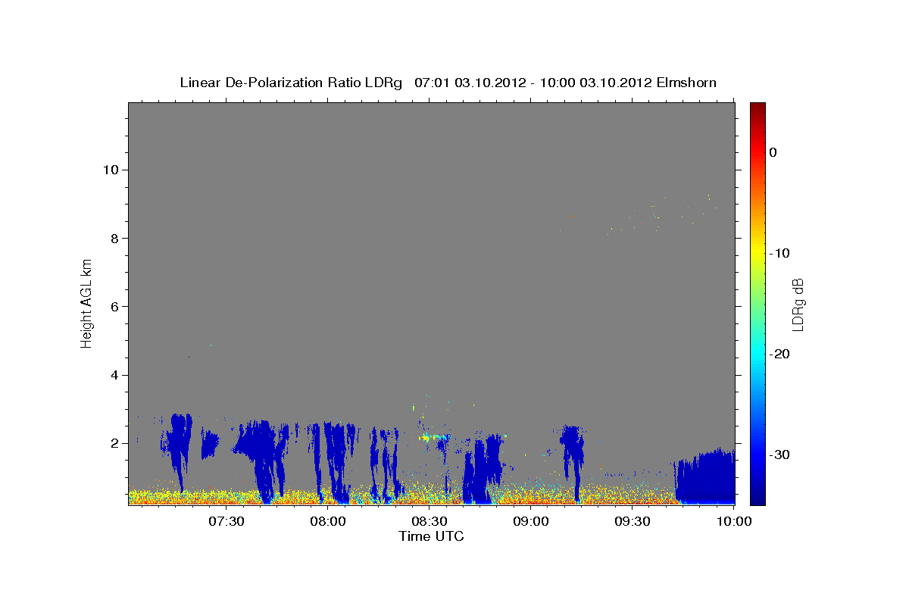Click the 'Height AGL km' axis label
The width and height of the screenshot is (909, 606).
click(x=87, y=303)
